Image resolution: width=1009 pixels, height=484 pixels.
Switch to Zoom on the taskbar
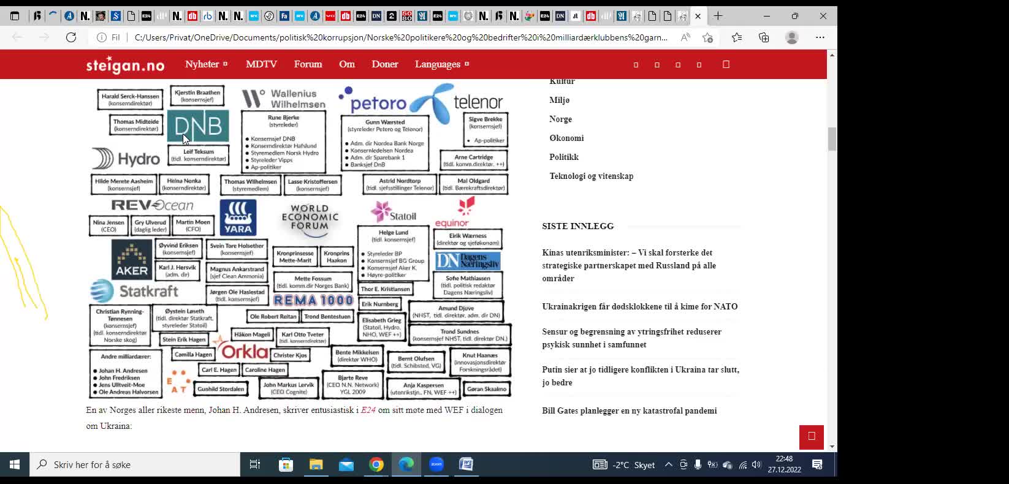pos(436,464)
